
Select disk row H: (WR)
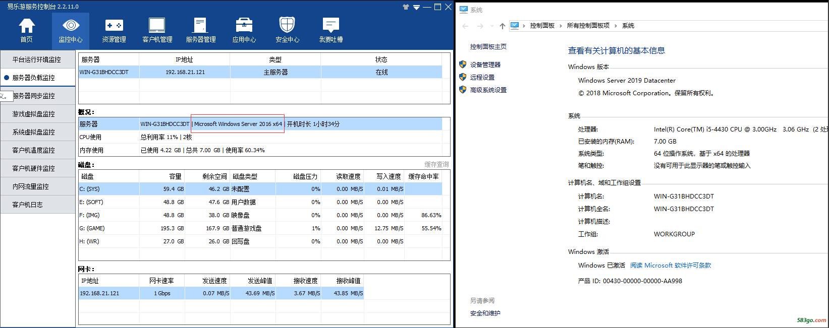coord(260,241)
